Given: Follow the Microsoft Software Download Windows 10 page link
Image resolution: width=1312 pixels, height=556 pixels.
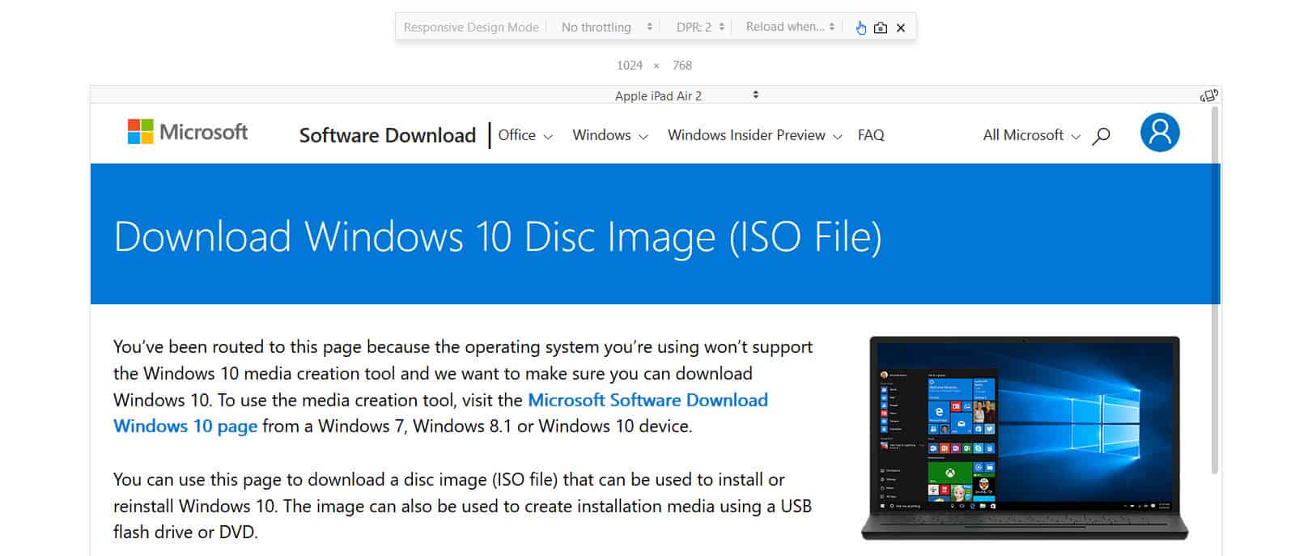Looking at the screenshot, I should coord(440,413).
